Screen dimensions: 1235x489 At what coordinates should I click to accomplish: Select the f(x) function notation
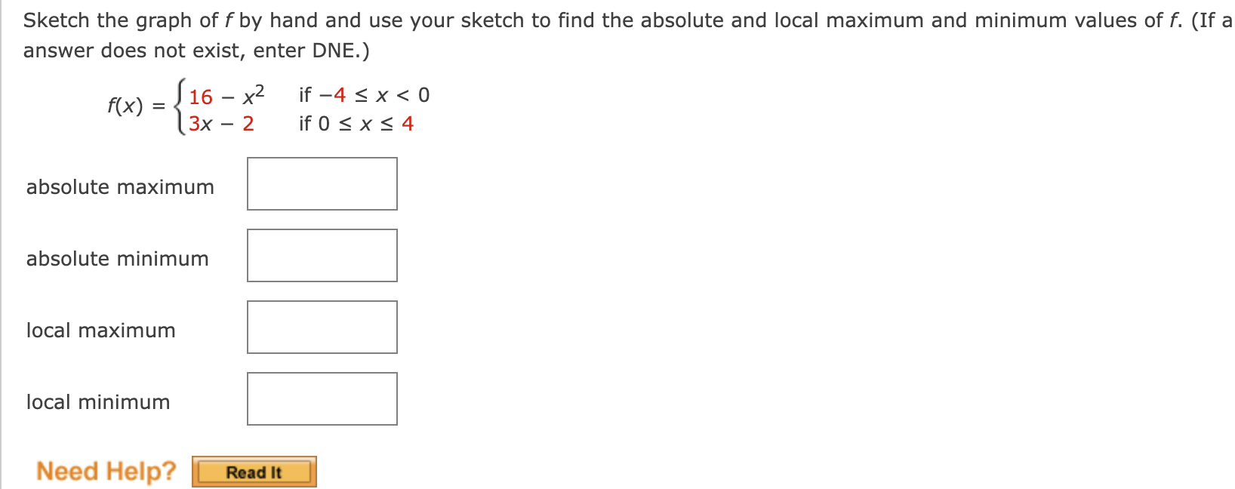point(124,104)
